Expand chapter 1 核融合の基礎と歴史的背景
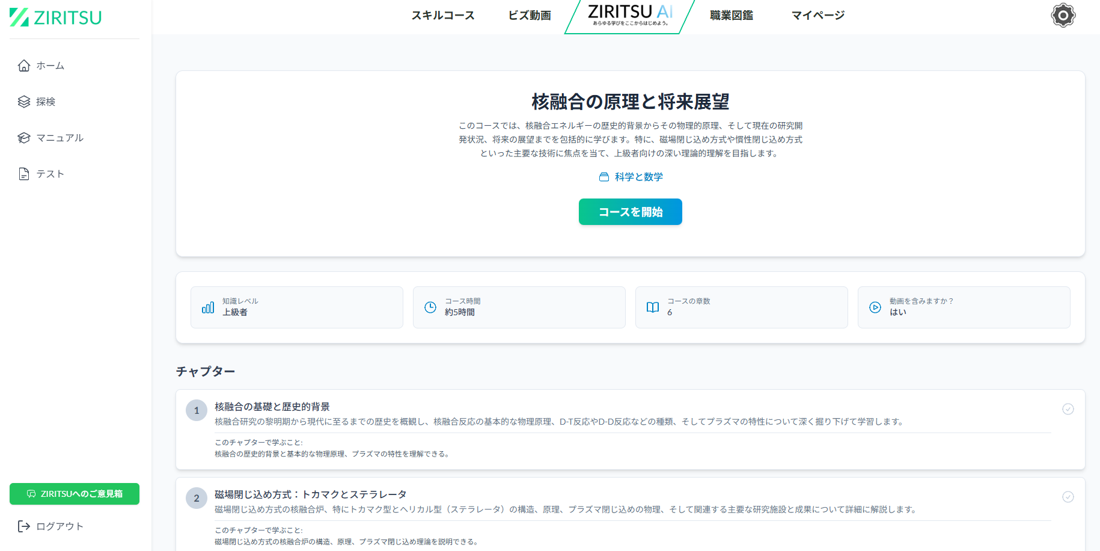Image resolution: width=1100 pixels, height=551 pixels. [272, 407]
